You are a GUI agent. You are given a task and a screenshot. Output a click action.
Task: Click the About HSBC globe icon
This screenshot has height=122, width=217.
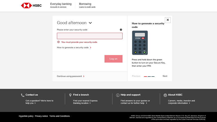point(165,95)
